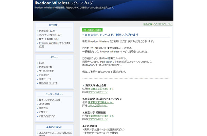The height and width of the screenshot is (136, 207).
Task: Open address link 東京都文京区弥生1-1-1
Action: [101, 102]
